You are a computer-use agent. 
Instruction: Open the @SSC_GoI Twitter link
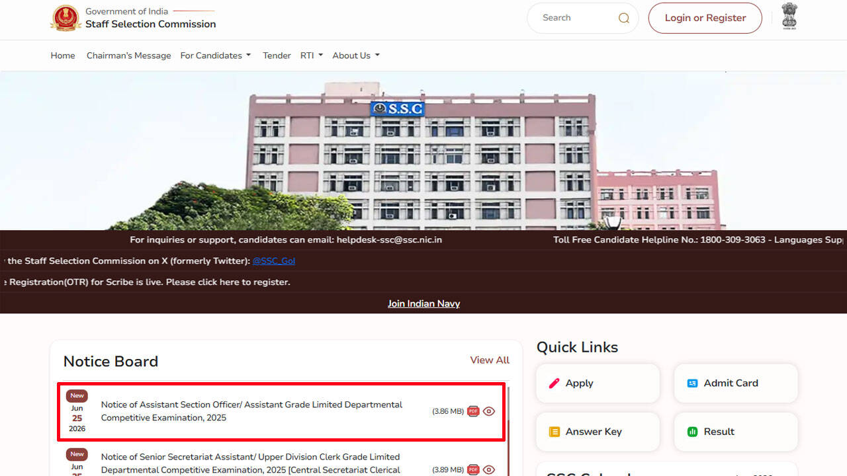[274, 261]
